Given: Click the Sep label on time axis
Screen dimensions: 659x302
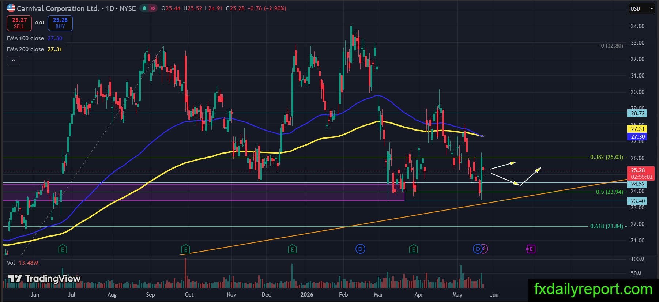Looking at the screenshot, I should pyautogui.click(x=150, y=295).
